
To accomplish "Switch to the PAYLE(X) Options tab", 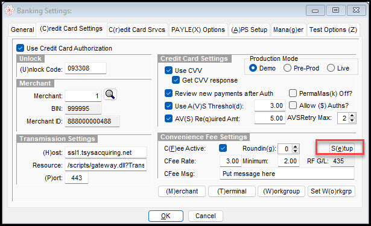I will coord(198,30).
